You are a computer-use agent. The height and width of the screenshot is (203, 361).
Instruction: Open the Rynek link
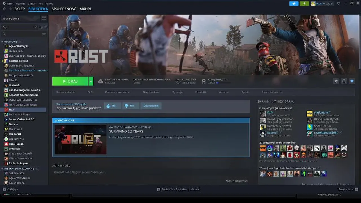tap(245, 92)
